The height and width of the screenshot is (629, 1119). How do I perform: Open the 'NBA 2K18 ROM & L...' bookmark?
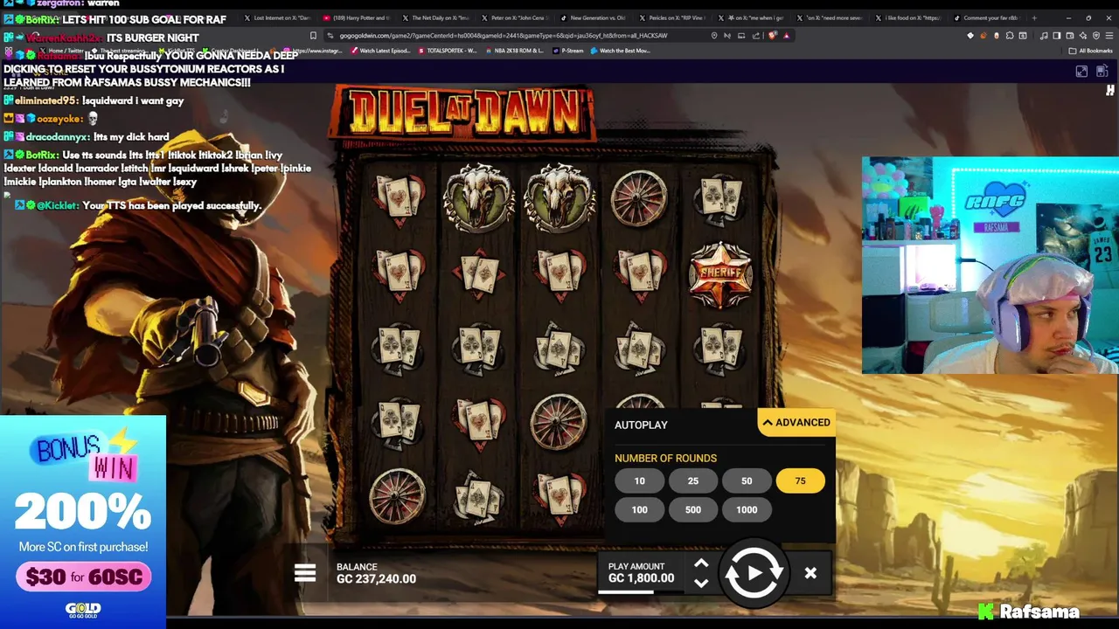tap(516, 51)
